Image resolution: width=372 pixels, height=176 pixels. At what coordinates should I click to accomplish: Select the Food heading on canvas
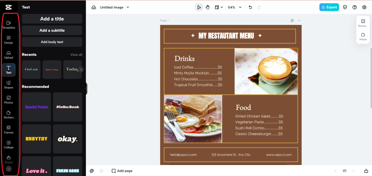pyautogui.click(x=243, y=108)
